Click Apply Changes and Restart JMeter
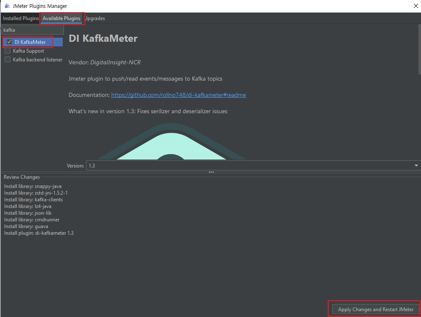 coord(375,309)
